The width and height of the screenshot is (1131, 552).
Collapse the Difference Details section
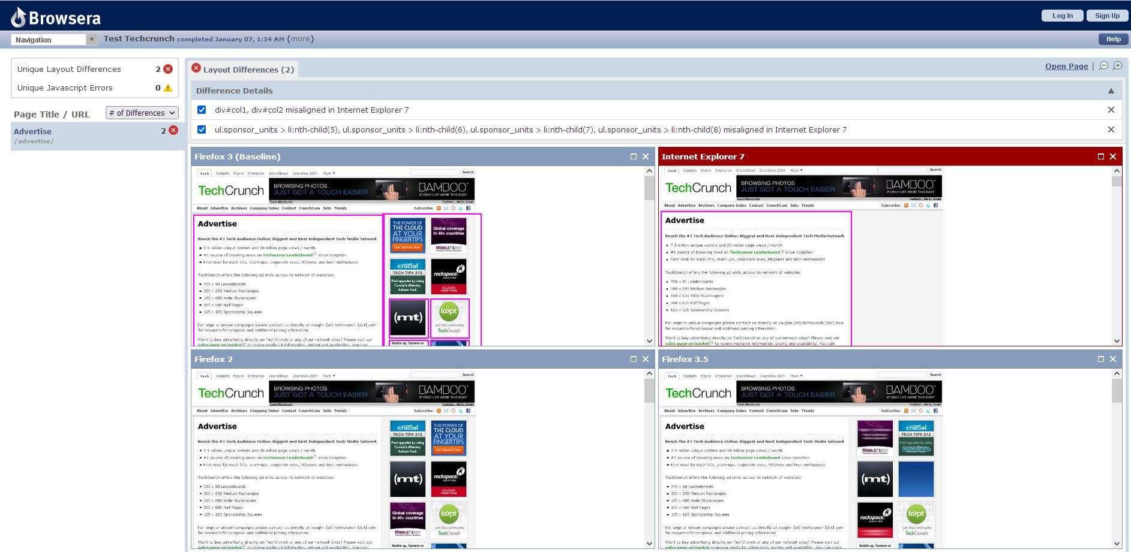pyautogui.click(x=1111, y=91)
